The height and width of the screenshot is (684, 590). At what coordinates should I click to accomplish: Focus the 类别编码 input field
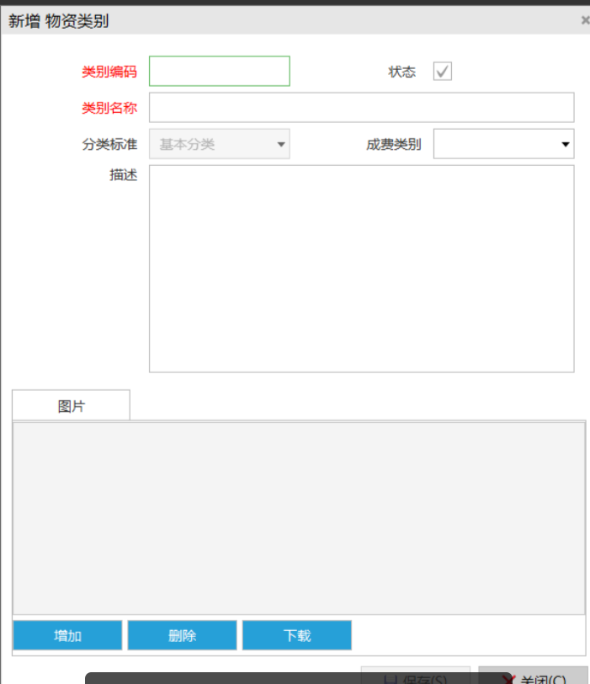coord(220,72)
